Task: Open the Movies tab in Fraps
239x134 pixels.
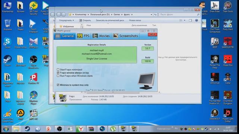Action: point(101,36)
